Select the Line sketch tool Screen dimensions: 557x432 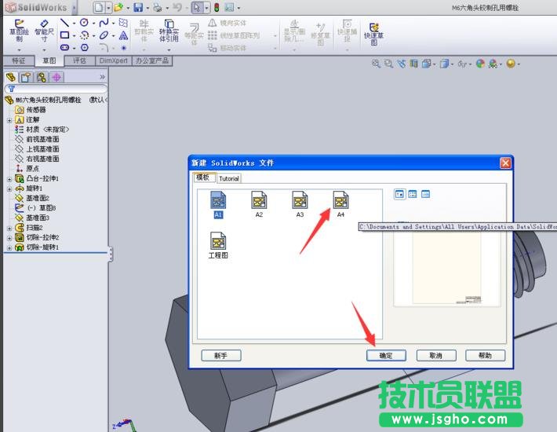(x=64, y=23)
